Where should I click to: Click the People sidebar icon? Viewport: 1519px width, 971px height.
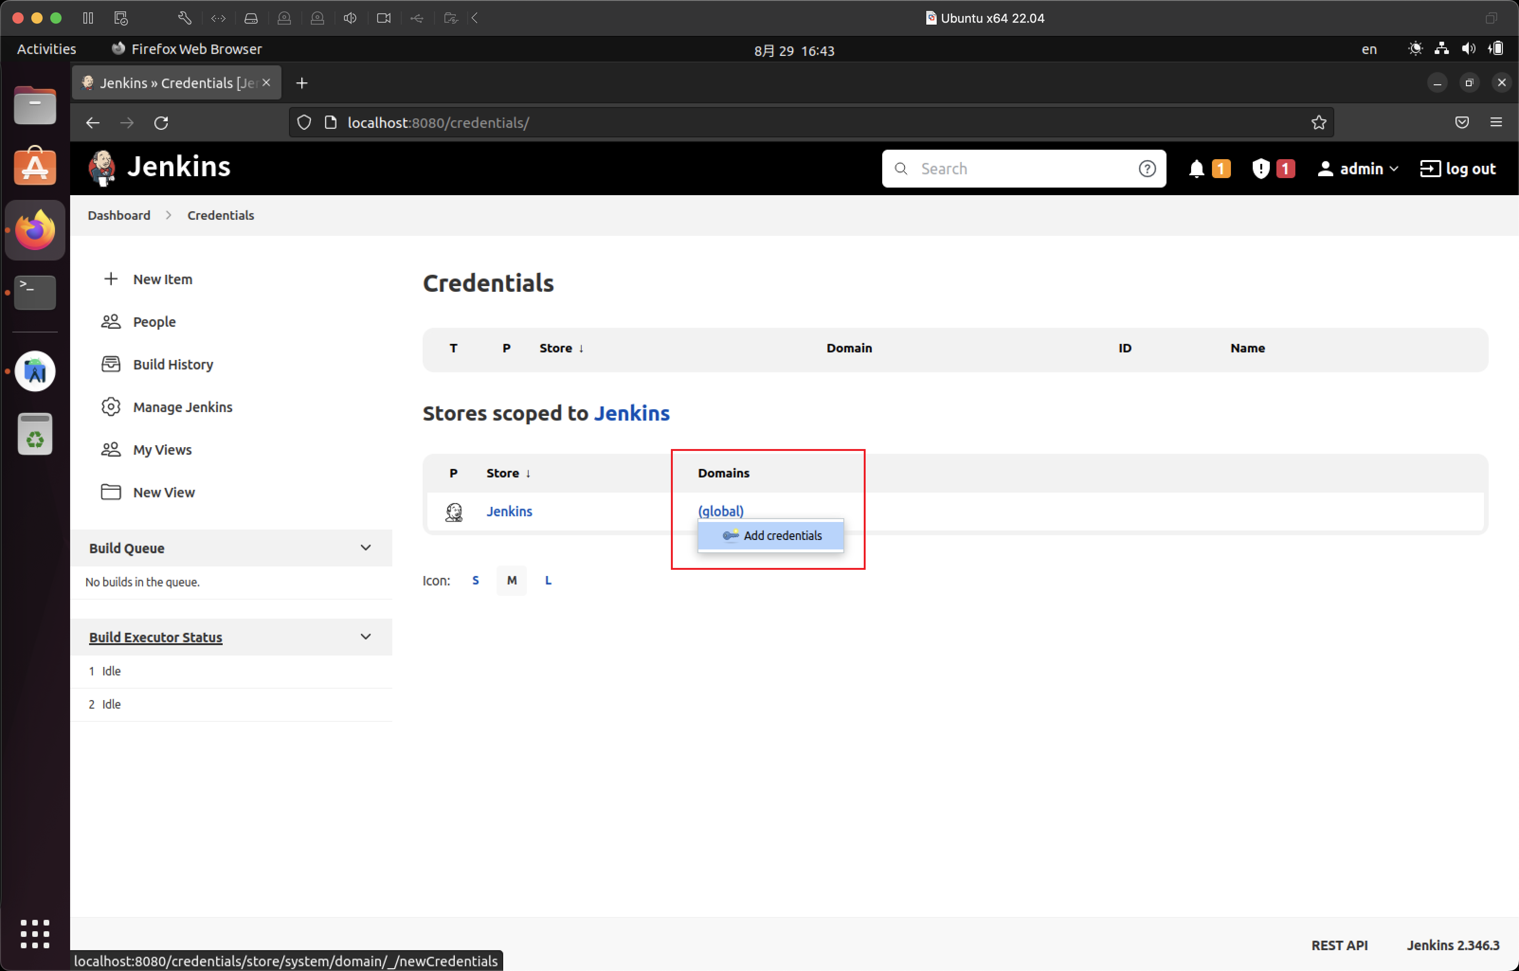coord(111,322)
